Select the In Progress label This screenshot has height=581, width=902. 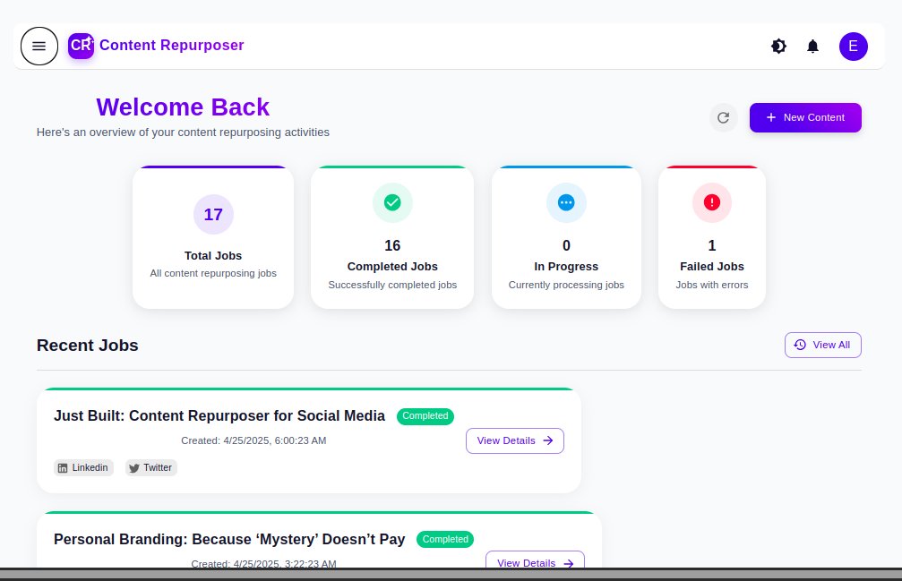[566, 267]
